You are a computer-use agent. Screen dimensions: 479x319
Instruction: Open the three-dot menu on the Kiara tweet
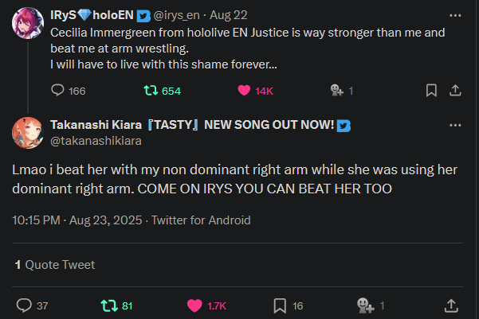tap(455, 126)
